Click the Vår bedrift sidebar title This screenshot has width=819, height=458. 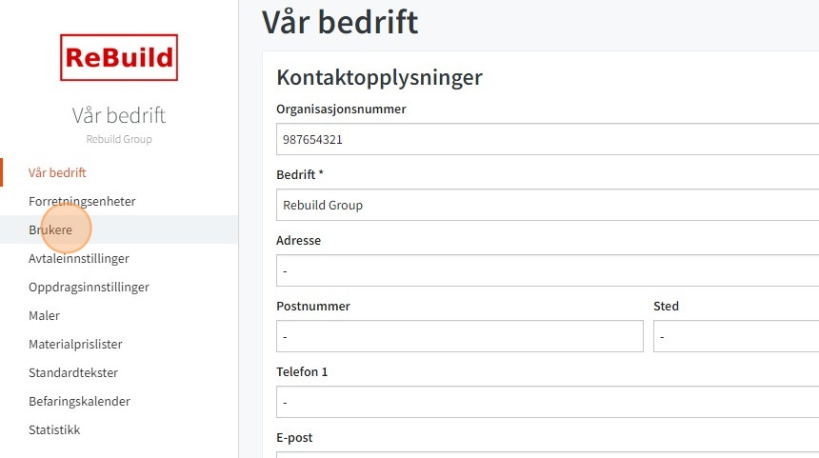point(119,115)
